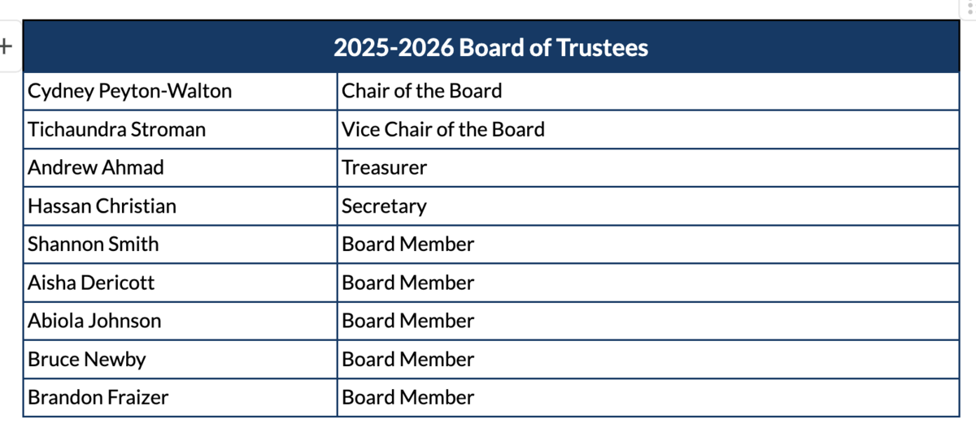Click the Cydney Peyton-Walton name cell
Image resolution: width=976 pixels, height=432 pixels.
(x=181, y=91)
